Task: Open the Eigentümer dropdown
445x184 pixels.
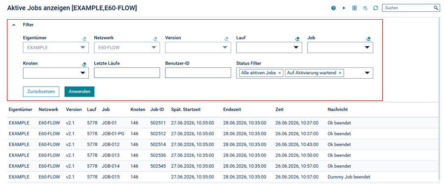Action: pos(56,48)
